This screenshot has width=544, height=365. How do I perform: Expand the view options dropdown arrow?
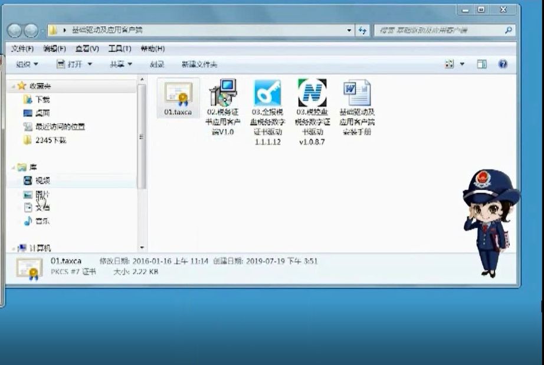click(462, 64)
